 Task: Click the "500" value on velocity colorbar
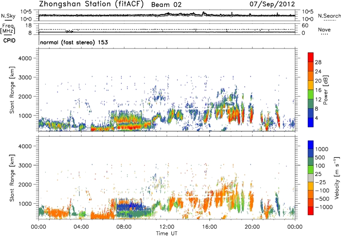[320, 158]
